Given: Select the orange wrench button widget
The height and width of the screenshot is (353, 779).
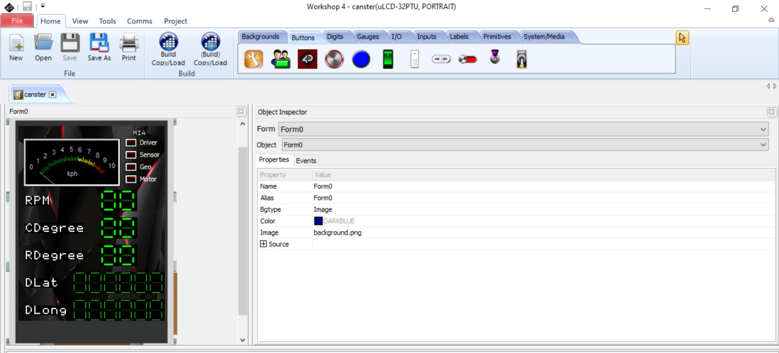Looking at the screenshot, I should click(254, 59).
